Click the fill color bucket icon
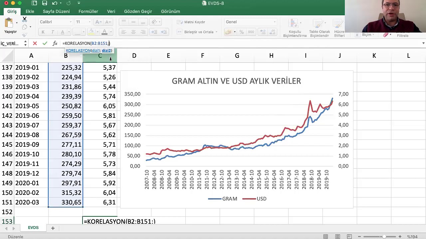 coord(92,32)
